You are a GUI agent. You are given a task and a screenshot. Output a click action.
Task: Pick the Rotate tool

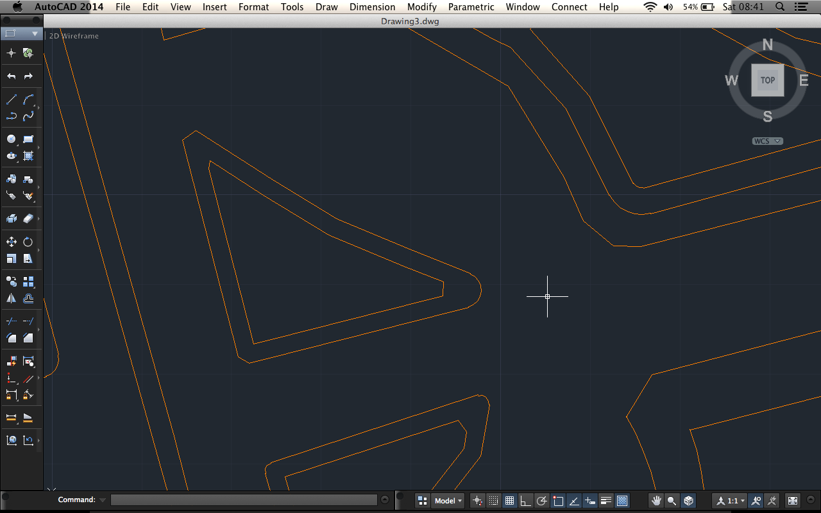click(28, 242)
